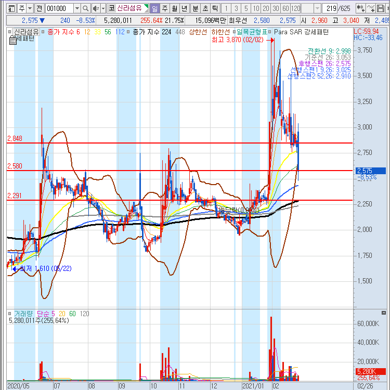
Task: Click the 하한선 legend label
Action: click(220, 32)
